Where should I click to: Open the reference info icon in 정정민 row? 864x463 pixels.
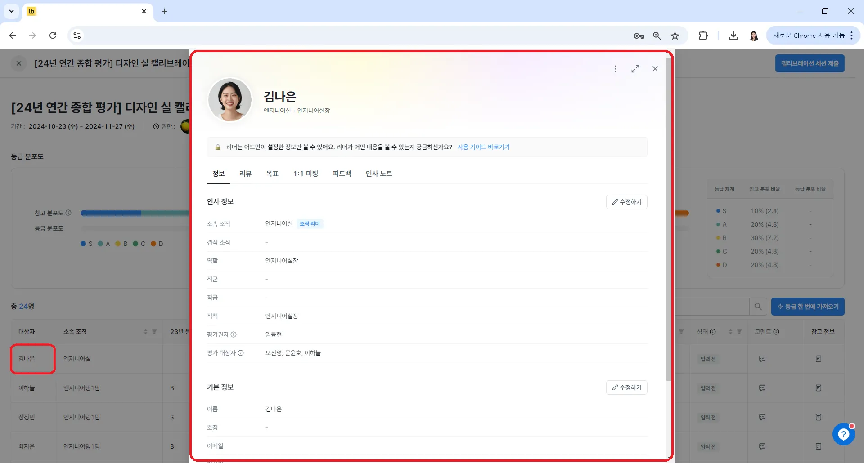point(819,417)
